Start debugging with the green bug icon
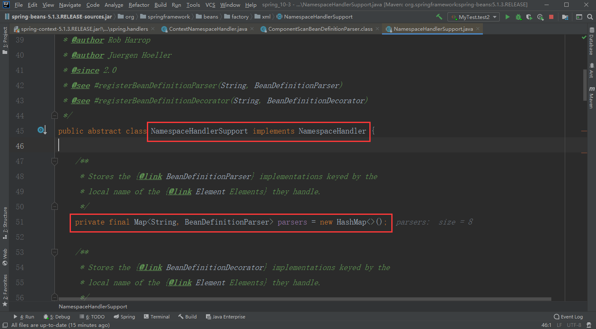 tap(518, 17)
